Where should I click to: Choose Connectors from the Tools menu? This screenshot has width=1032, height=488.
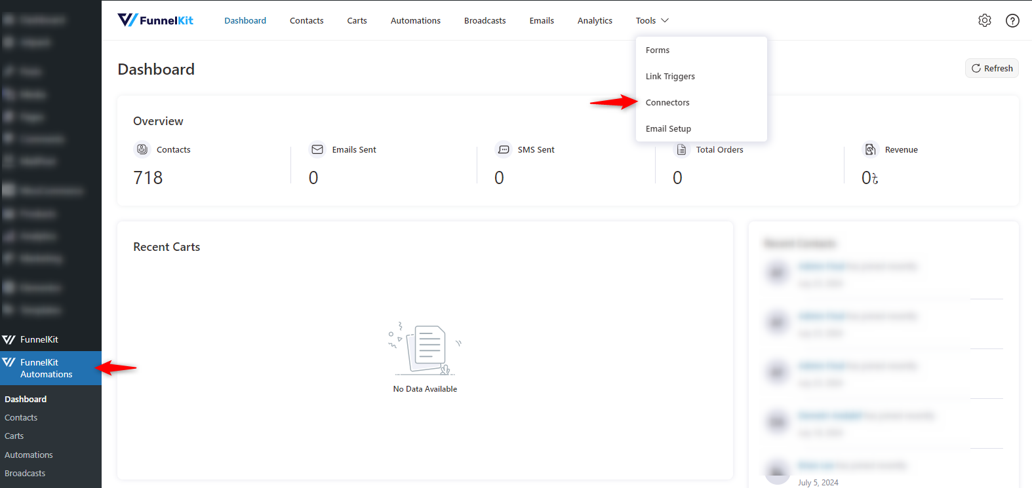[701, 102]
